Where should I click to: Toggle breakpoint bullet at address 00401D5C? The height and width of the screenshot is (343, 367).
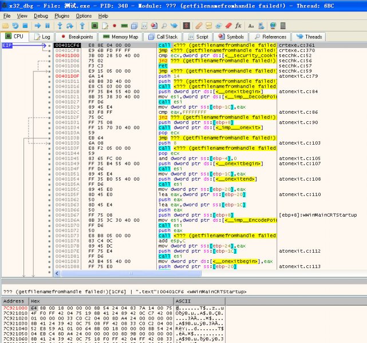tap(49, 189)
